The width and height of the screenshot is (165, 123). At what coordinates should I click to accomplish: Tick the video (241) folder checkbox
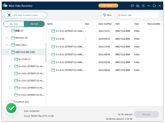point(9,45)
